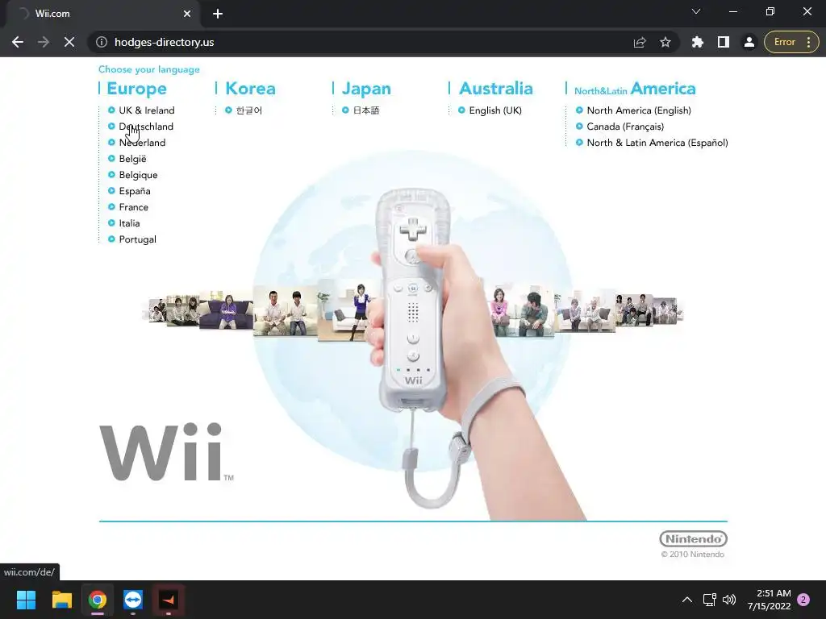826x619 pixels.
Task: Click the purple sofa family thumbnail
Action: coord(226,309)
